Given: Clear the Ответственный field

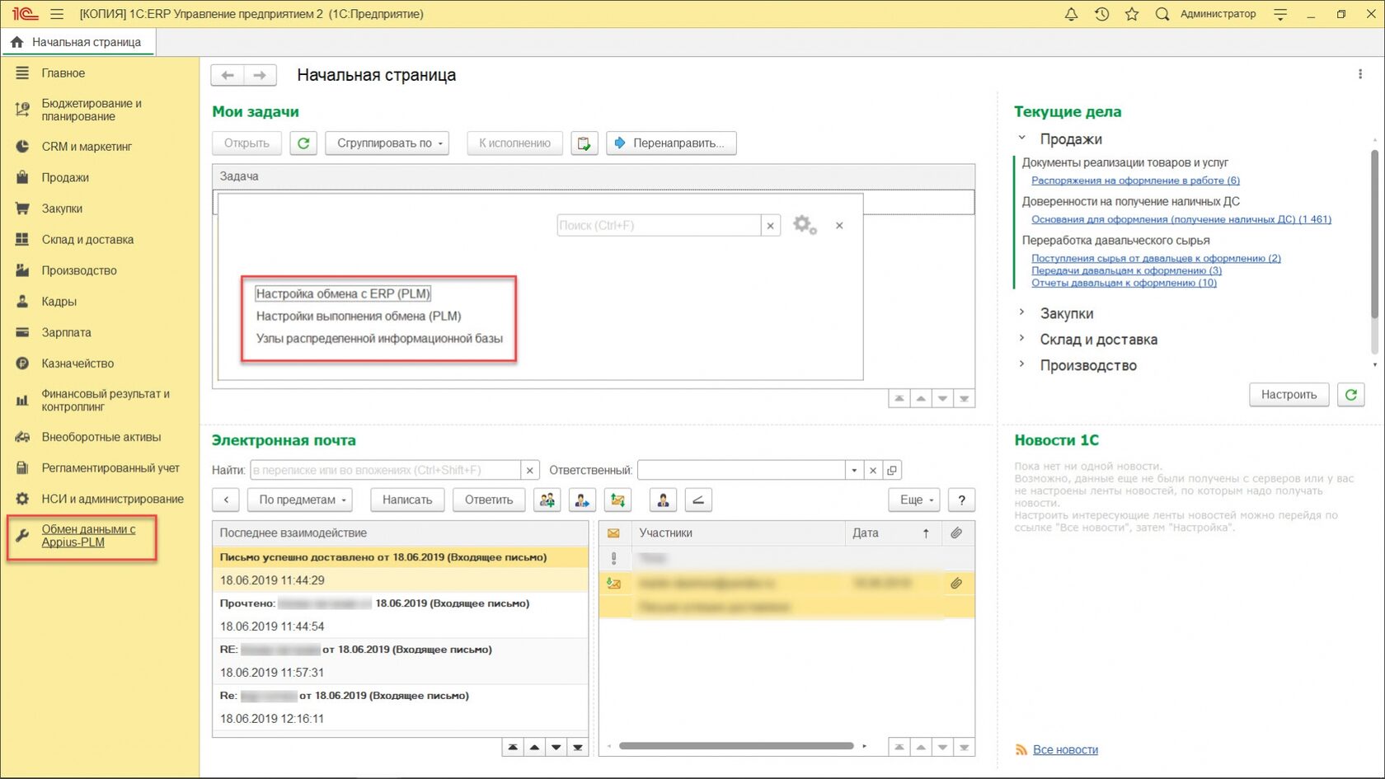Looking at the screenshot, I should 873,471.
